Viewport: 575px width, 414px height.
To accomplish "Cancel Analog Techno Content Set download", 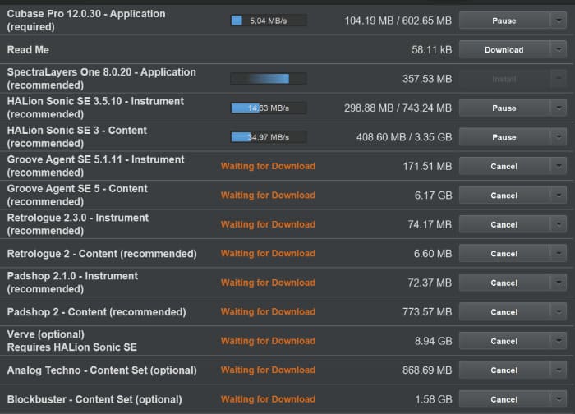I will point(504,370).
